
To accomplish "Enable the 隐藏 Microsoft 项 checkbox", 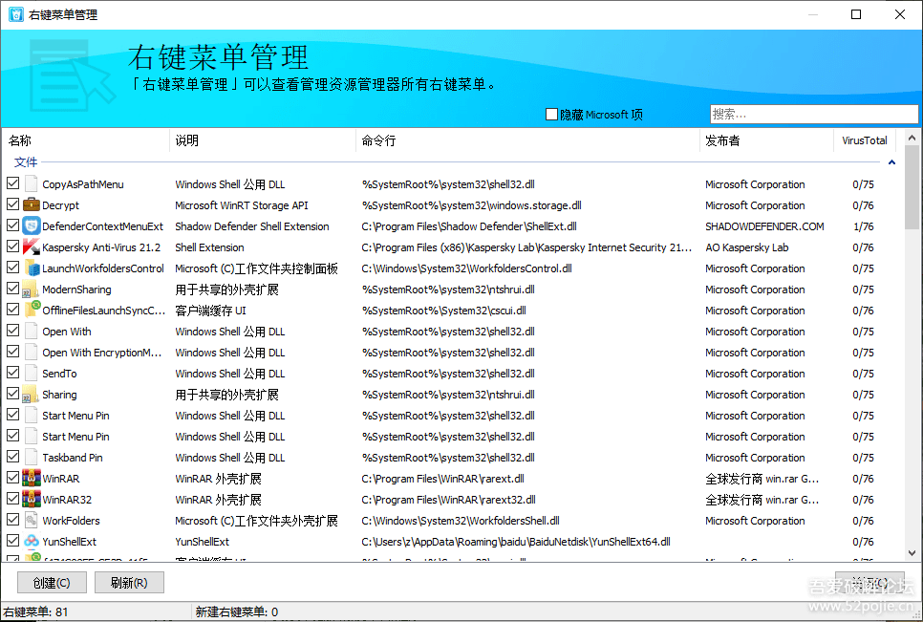I will [551, 114].
